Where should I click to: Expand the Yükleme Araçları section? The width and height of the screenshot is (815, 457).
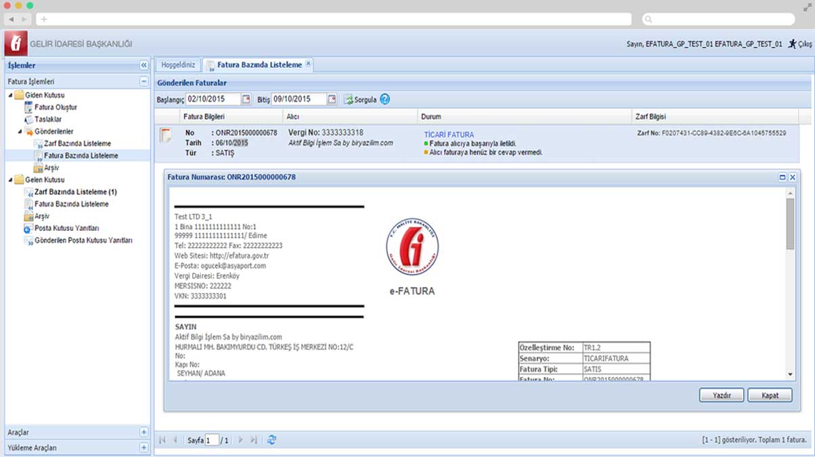(x=144, y=448)
